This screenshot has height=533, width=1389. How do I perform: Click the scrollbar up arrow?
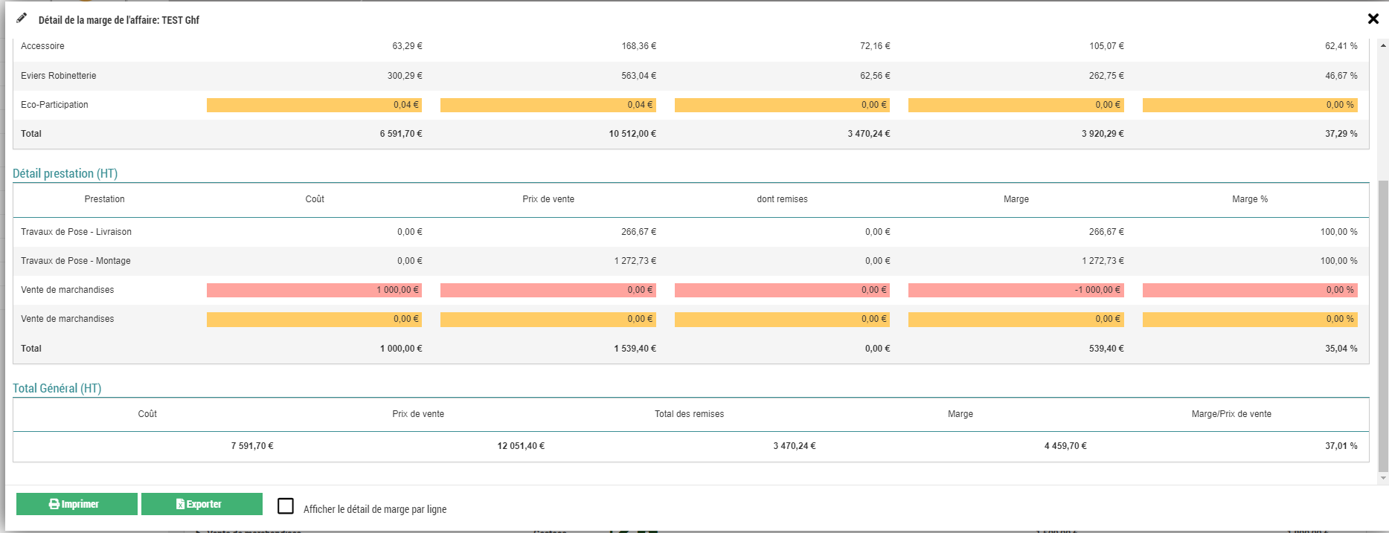click(1383, 45)
